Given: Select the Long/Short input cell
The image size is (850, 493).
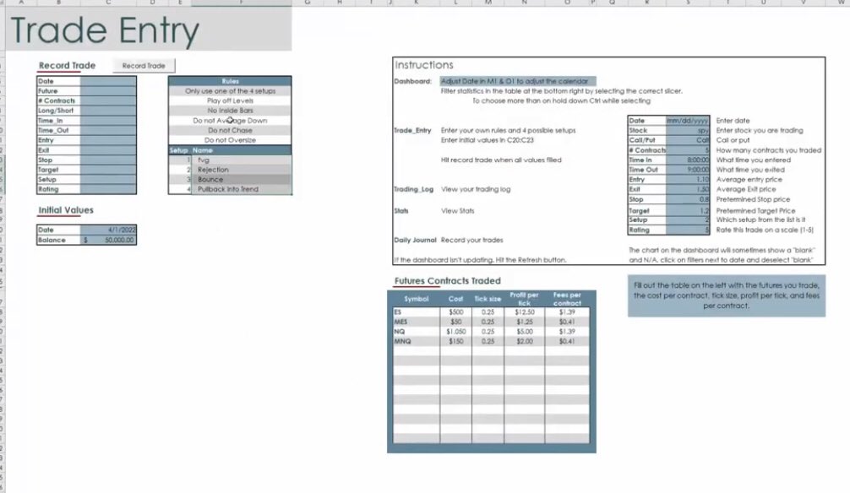Looking at the screenshot, I should (x=108, y=111).
